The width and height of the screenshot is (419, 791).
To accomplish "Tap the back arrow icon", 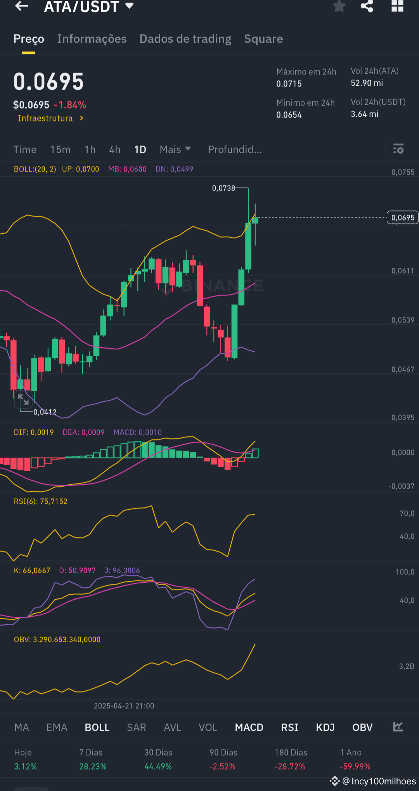I will pyautogui.click(x=22, y=6).
